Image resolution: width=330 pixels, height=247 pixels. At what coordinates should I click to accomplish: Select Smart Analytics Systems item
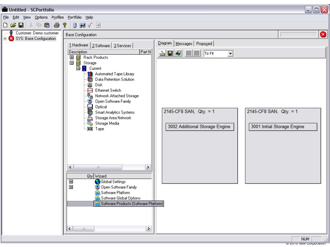point(115,112)
